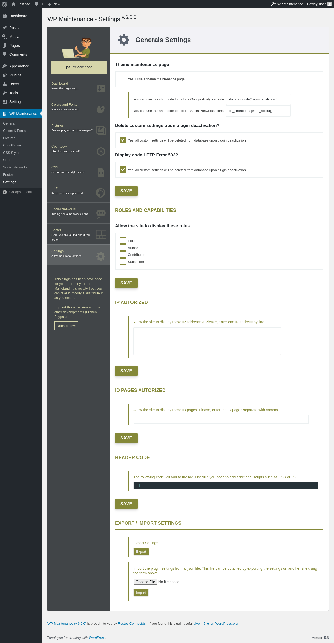Image resolution: width=334 pixels, height=643 pixels.
Task: Save the Roles and Capabilities section
Action: point(126,283)
